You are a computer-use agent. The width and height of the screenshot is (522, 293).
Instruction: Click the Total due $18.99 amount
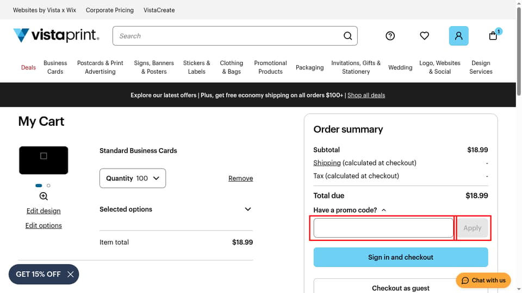[x=477, y=196]
